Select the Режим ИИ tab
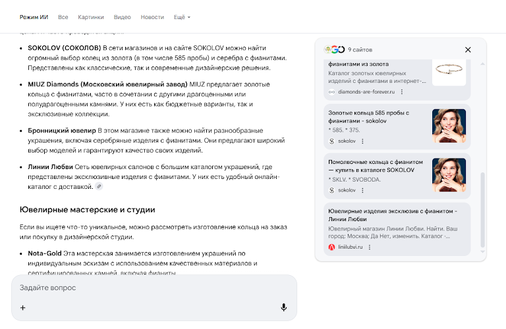Image resolution: width=506 pixels, height=329 pixels. 33,16
